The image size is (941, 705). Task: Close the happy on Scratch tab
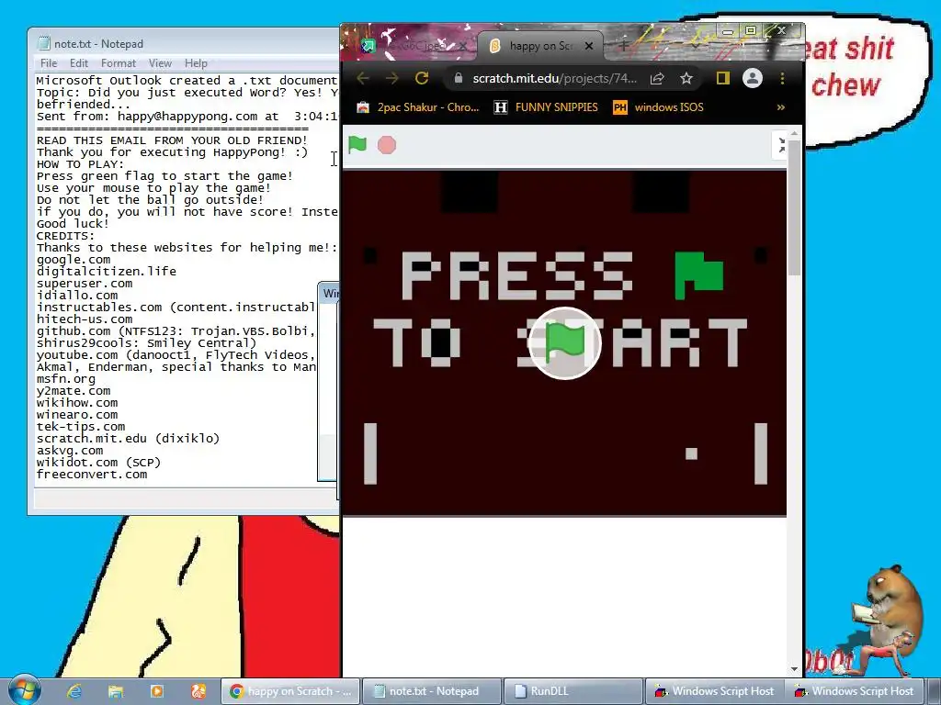pos(589,46)
